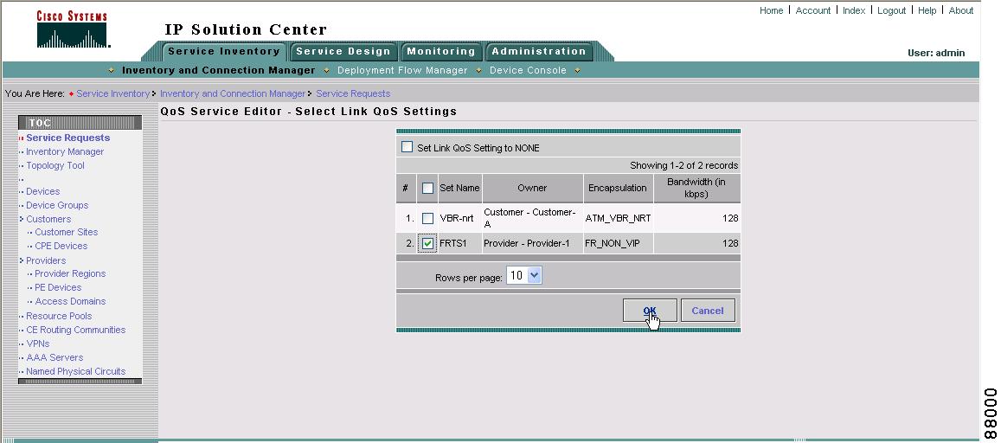
Task: Uncheck the FRTS1 row checkbox
Action: (x=427, y=243)
